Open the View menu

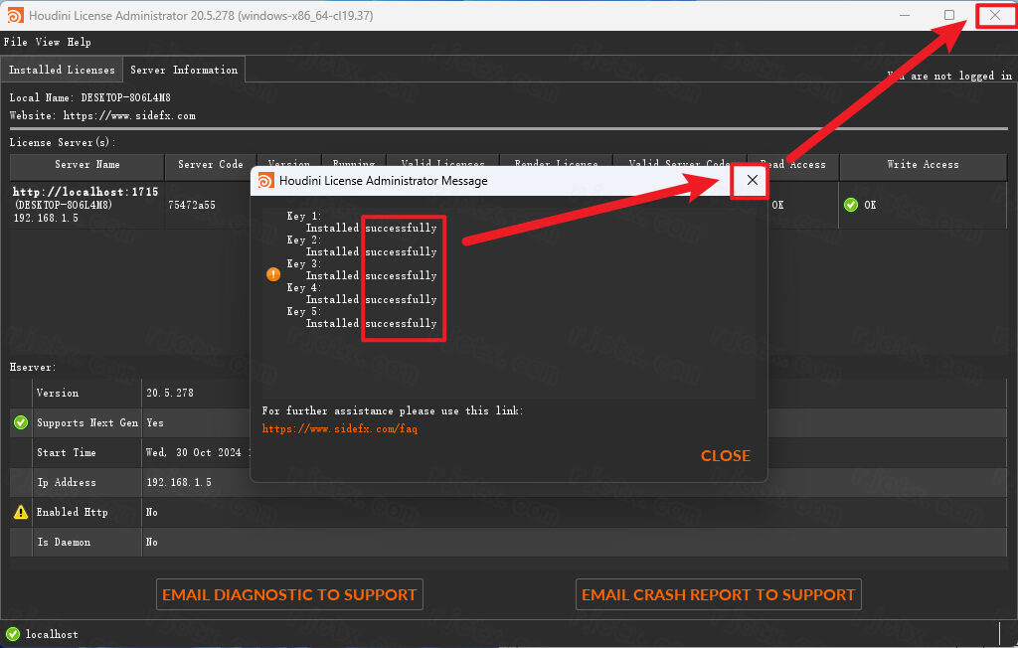[47, 42]
